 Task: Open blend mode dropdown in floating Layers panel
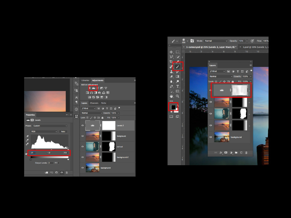pyautogui.click(x=221, y=76)
